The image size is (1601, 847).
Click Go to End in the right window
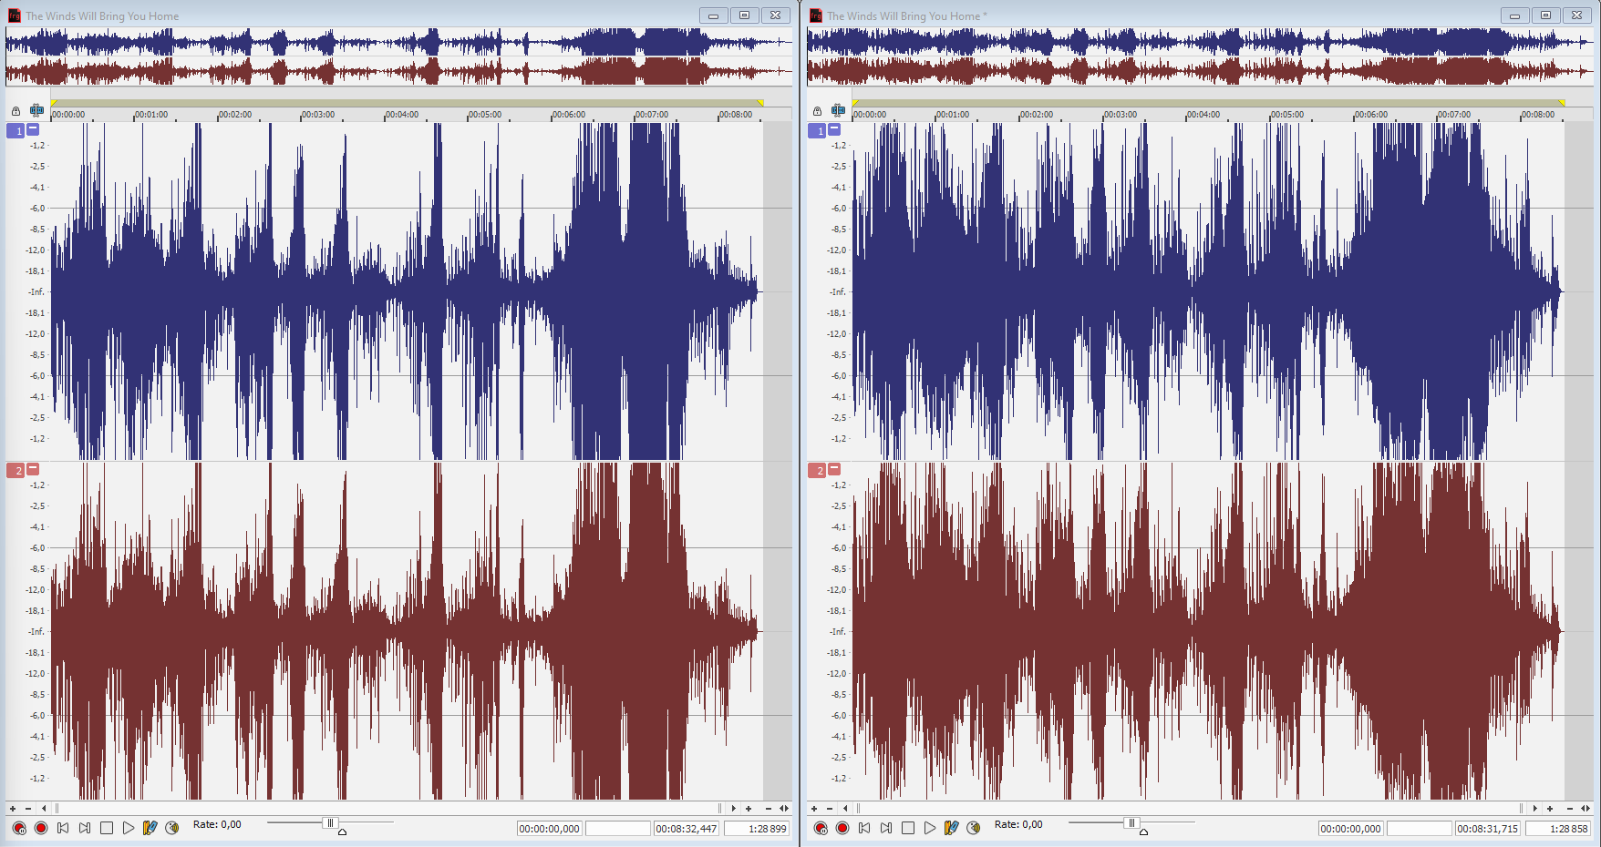point(886,828)
